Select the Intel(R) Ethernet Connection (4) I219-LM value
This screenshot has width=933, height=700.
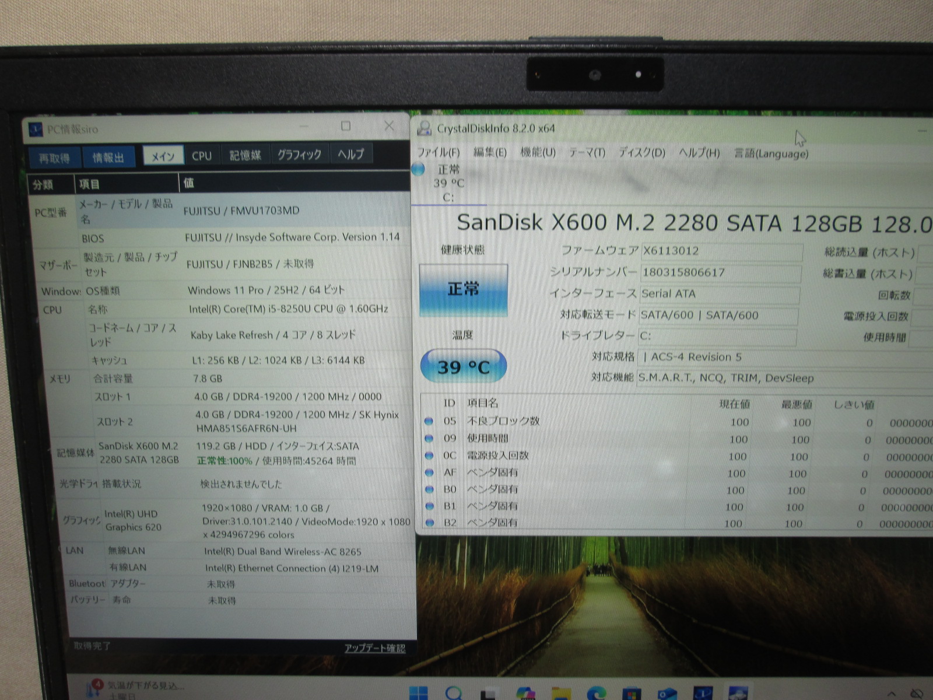pos(292,568)
